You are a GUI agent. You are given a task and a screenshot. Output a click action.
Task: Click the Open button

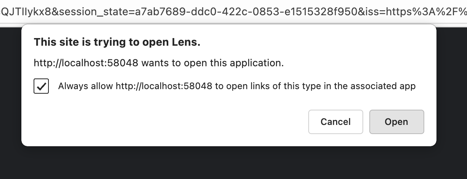[396, 122]
